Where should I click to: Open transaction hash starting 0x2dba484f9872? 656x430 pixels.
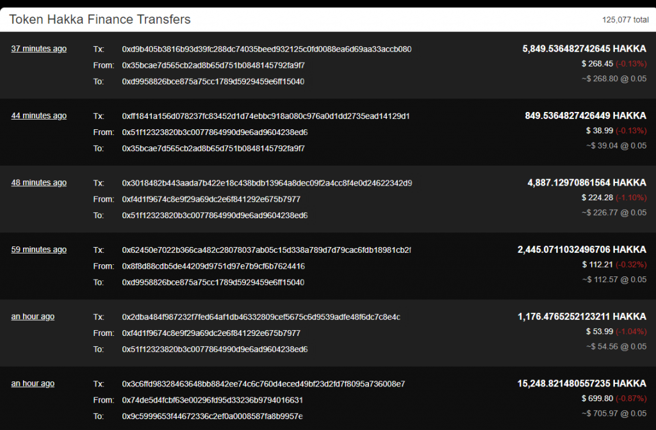pos(261,317)
